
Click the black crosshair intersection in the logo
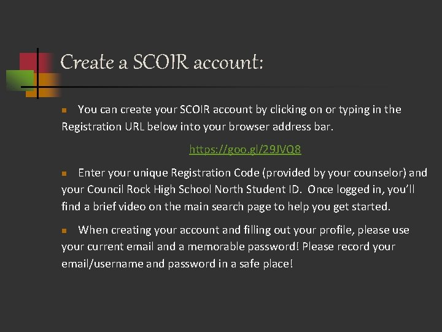pyautogui.click(x=37, y=87)
